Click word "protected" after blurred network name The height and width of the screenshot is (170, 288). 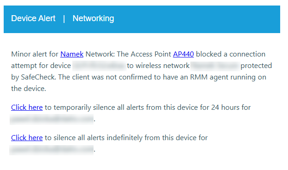pyautogui.click(x=256, y=66)
